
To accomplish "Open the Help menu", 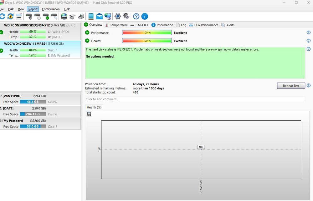I will tap(67, 9).
